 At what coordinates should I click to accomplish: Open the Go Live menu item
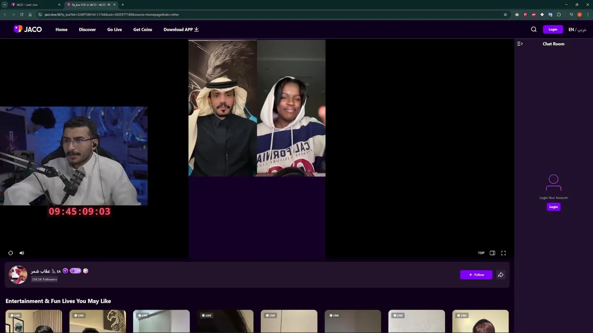pyautogui.click(x=114, y=30)
